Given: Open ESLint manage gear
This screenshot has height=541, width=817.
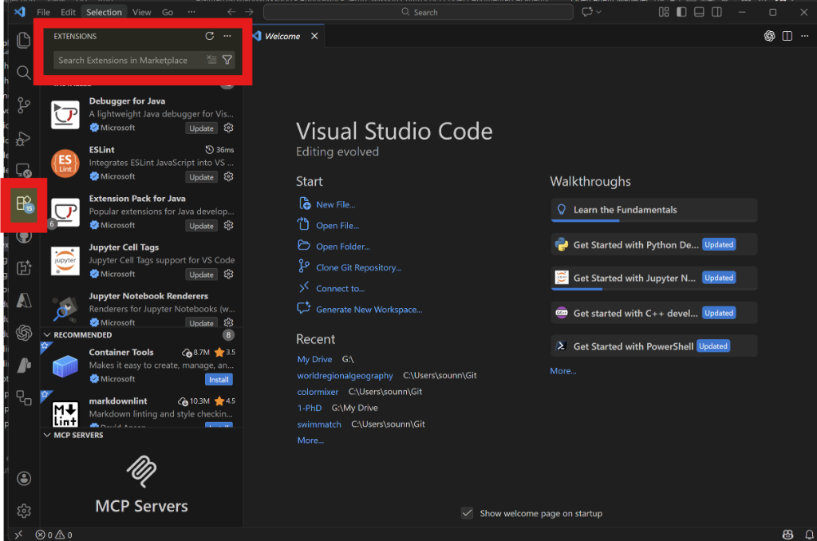Looking at the screenshot, I should [x=228, y=176].
